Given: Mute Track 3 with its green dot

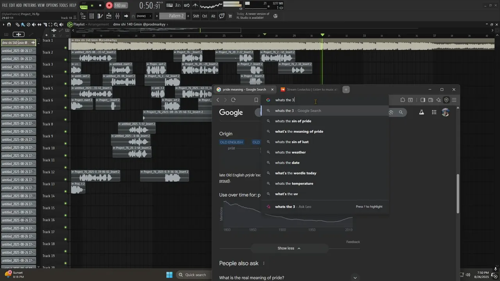Looking at the screenshot, I should click(65, 71).
